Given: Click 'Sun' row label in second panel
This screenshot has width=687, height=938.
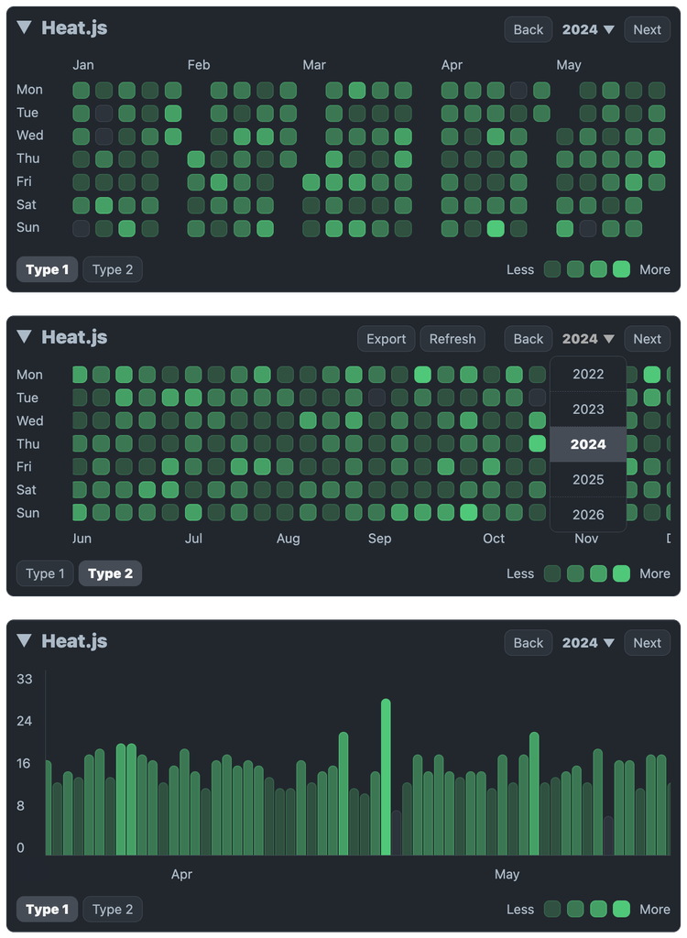Looking at the screenshot, I should 28,513.
